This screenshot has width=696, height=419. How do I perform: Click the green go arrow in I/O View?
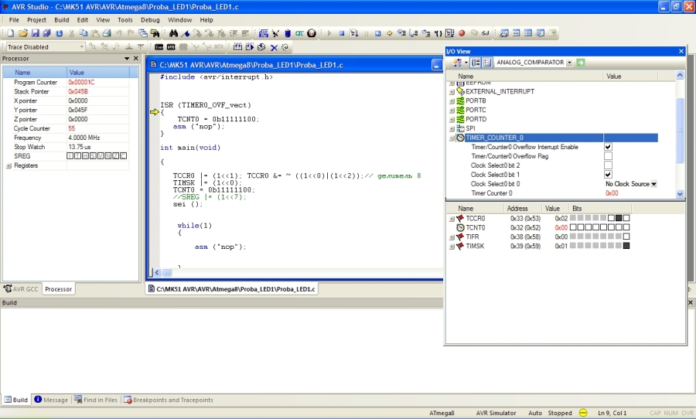581,63
